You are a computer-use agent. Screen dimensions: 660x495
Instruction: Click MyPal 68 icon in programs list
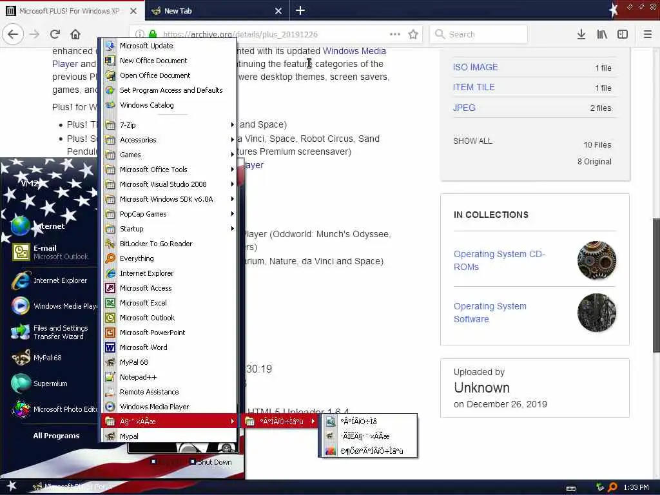(x=110, y=362)
